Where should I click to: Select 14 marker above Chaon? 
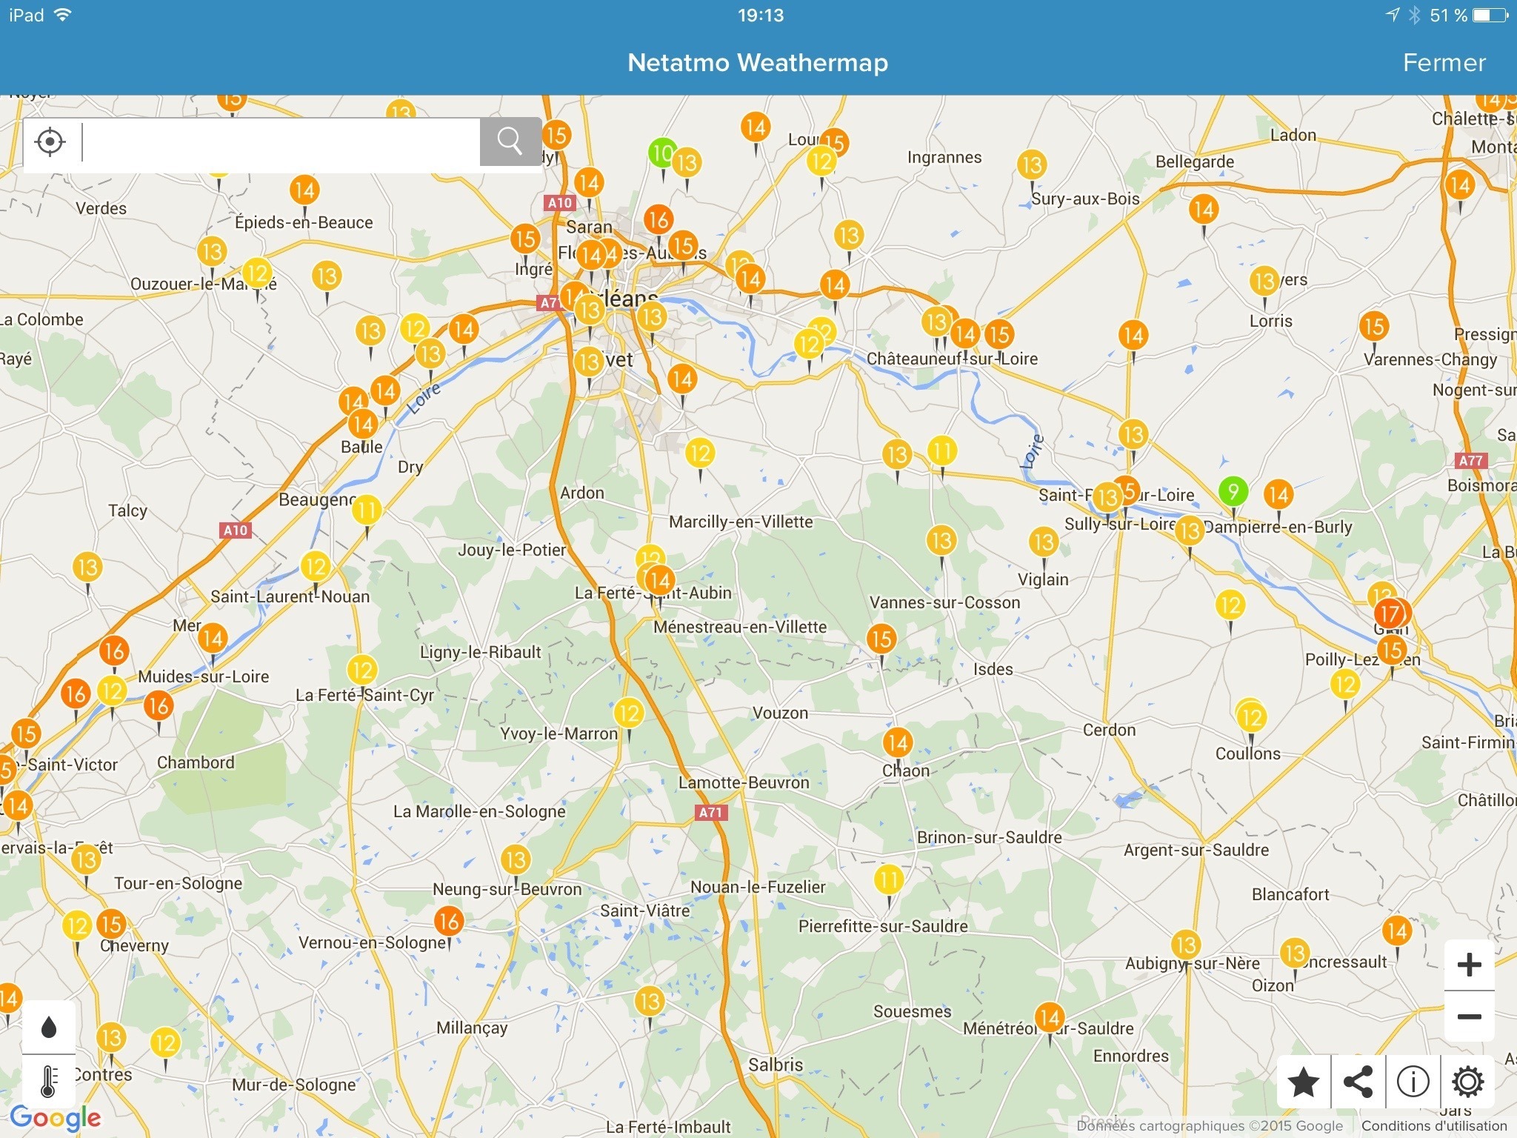click(x=897, y=742)
